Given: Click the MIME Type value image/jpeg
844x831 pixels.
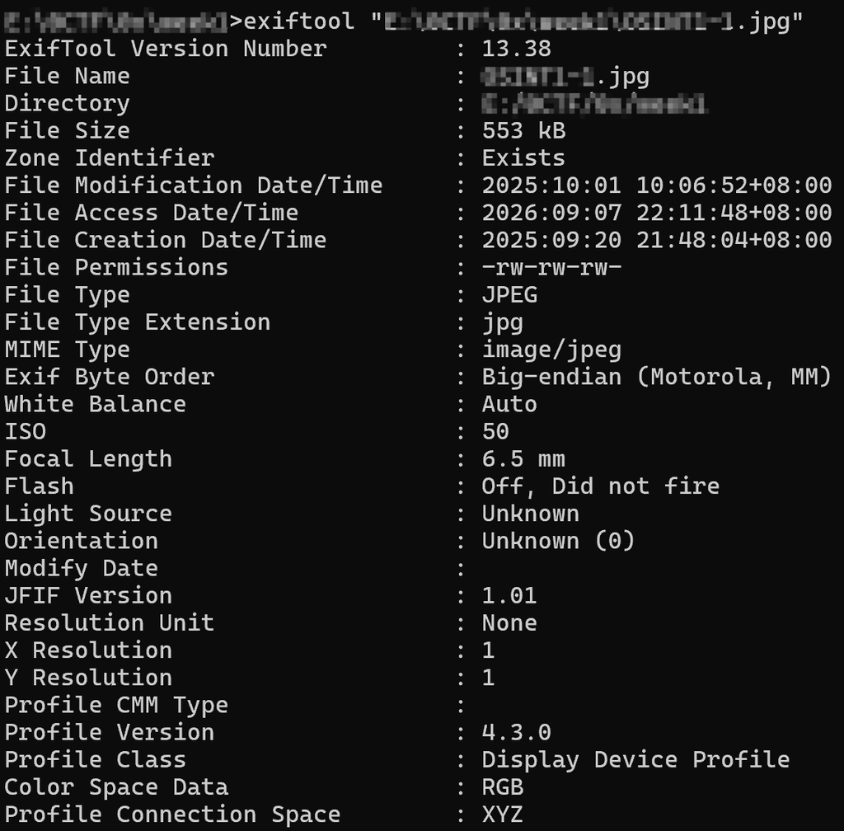Looking at the screenshot, I should (x=551, y=350).
